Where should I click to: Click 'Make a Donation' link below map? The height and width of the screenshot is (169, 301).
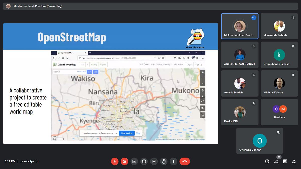[183, 139]
